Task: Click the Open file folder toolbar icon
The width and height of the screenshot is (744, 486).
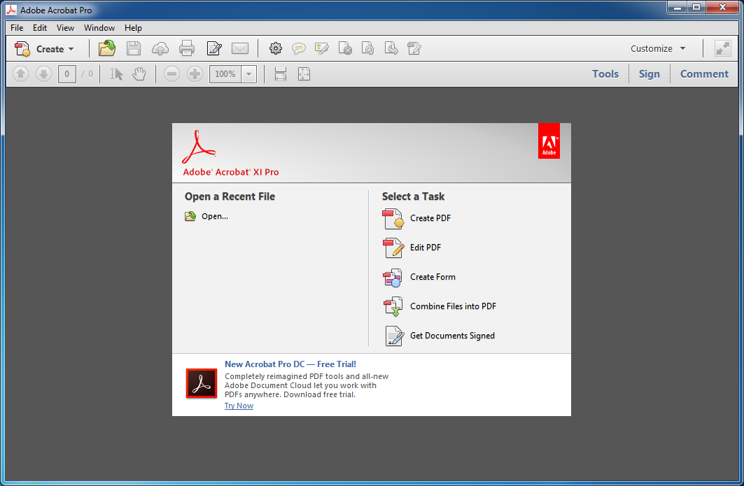Action: click(107, 48)
